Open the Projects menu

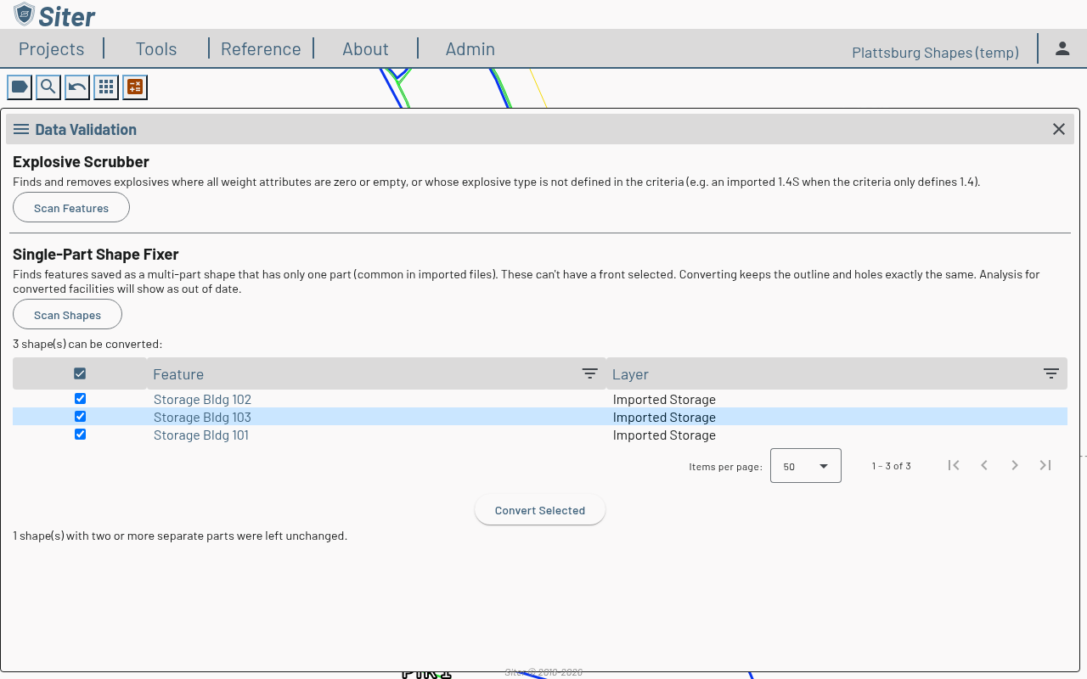tap(52, 48)
